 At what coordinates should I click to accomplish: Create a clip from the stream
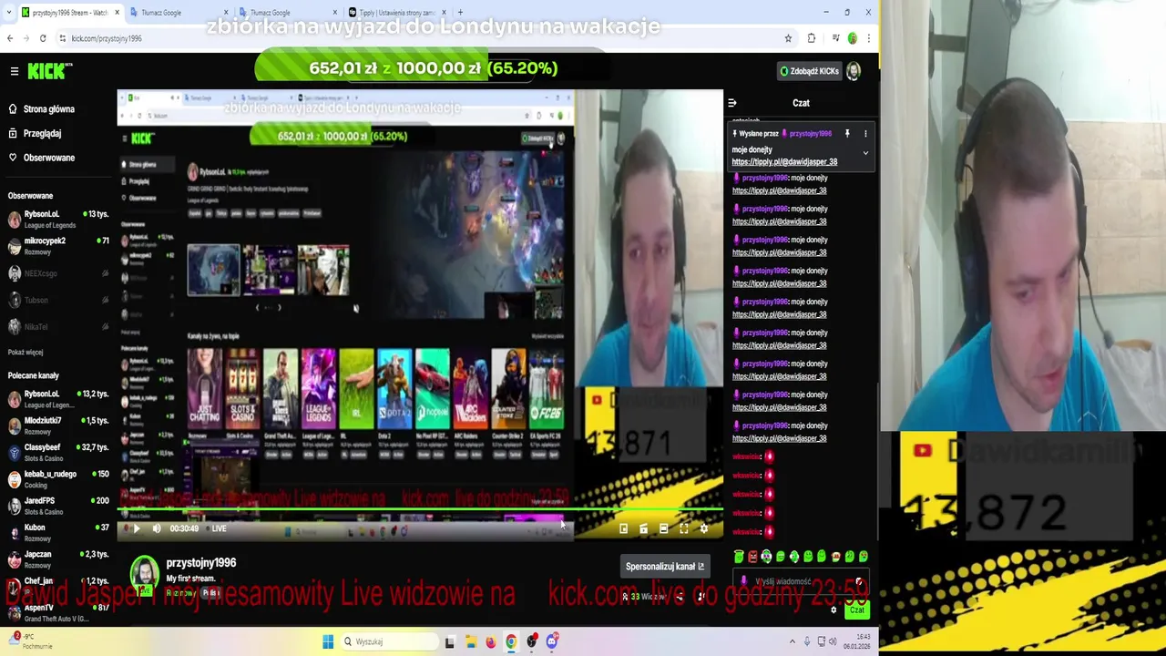pyautogui.click(x=643, y=528)
